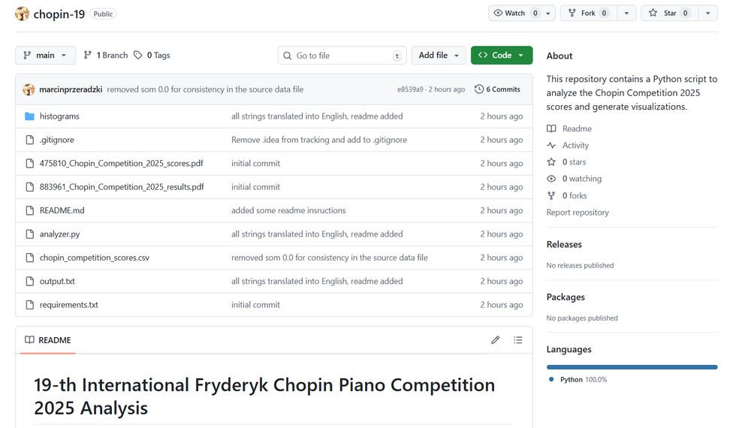Viewport: 751px width, 428px height.
Task: Click the commit history clock icon
Action: 479,89
